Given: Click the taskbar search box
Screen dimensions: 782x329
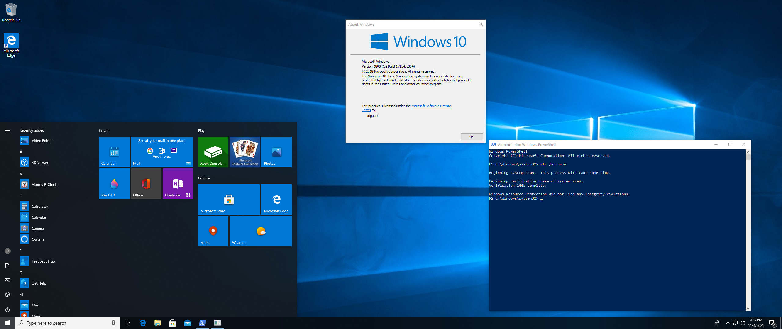Looking at the screenshot, I should (67, 323).
